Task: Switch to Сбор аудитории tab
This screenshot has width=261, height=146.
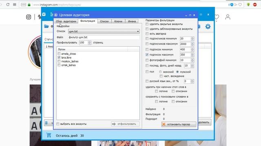Action: pyautogui.click(x=66, y=21)
